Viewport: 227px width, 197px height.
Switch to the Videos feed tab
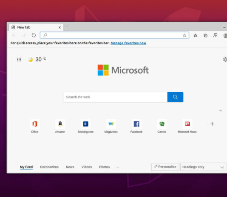(x=87, y=167)
